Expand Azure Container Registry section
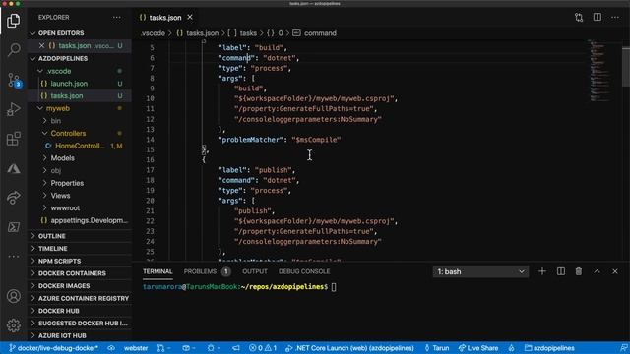 [x=80, y=298]
